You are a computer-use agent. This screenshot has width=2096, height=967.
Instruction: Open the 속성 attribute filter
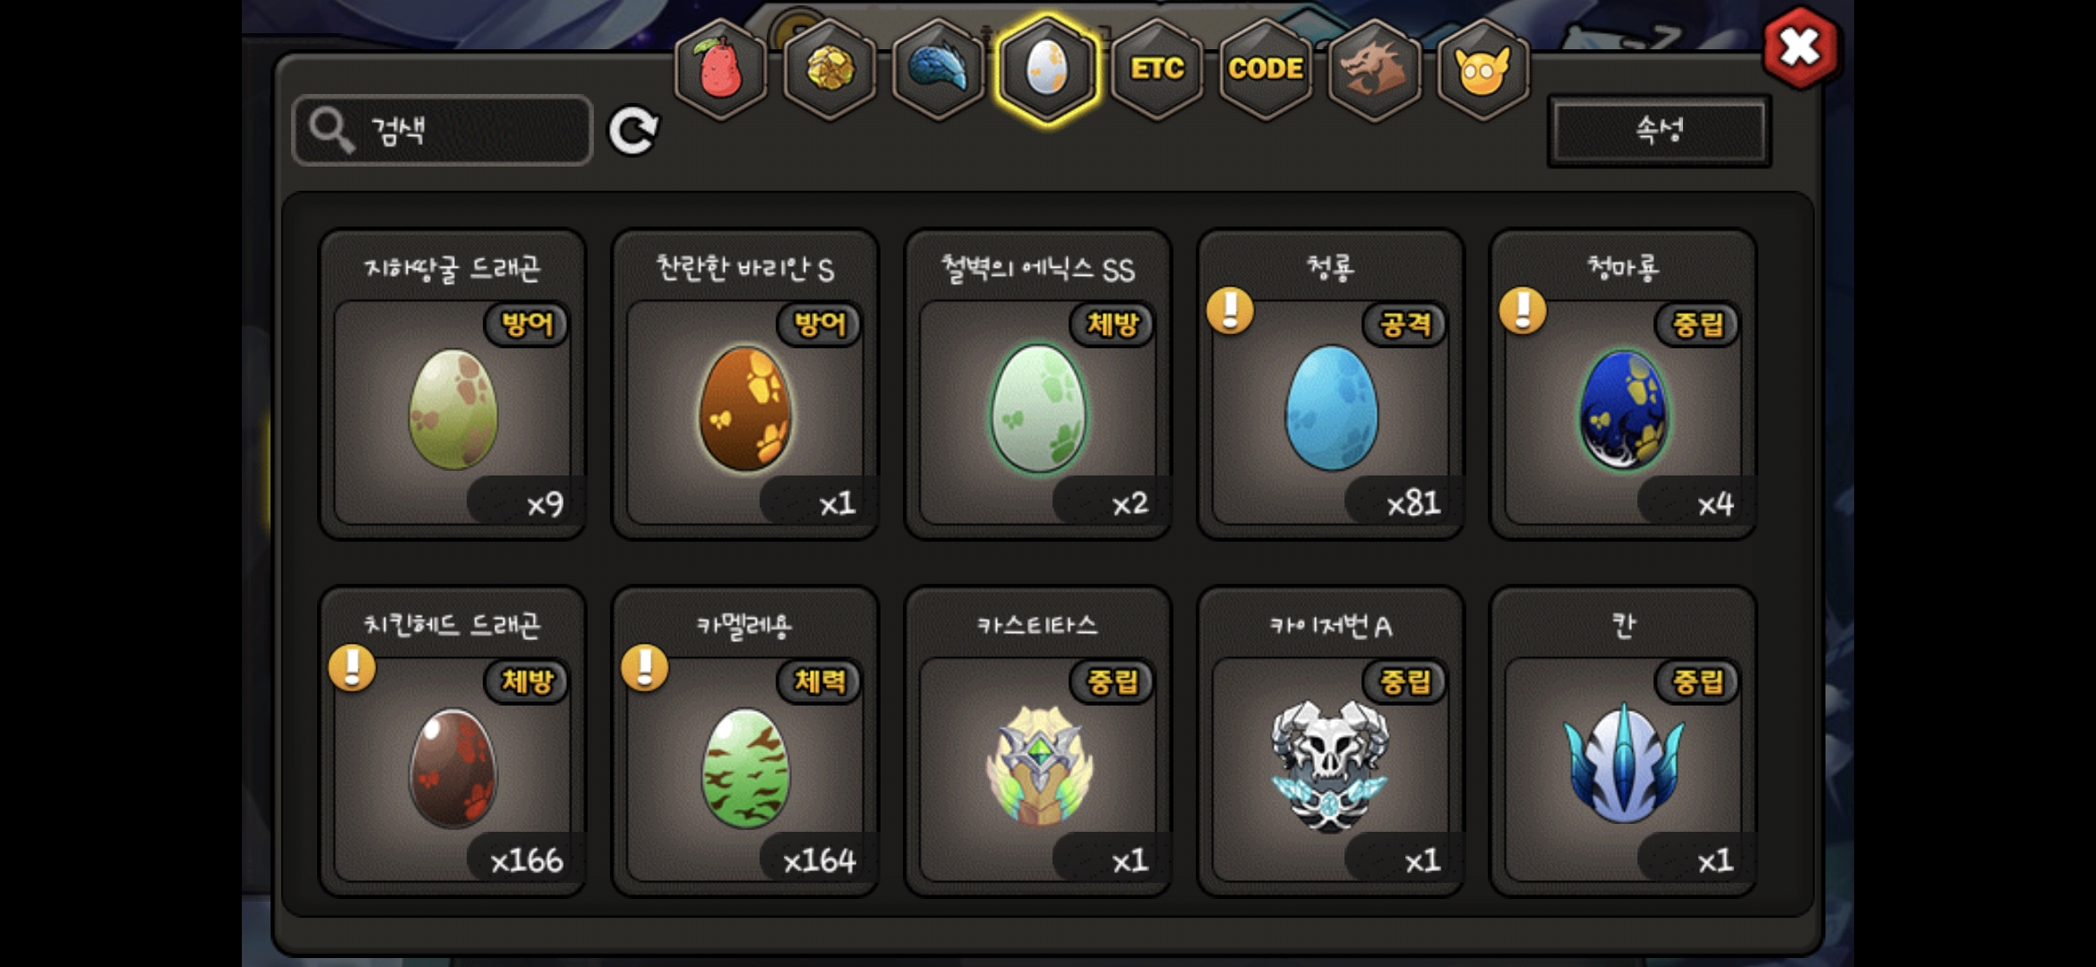coord(1660,131)
